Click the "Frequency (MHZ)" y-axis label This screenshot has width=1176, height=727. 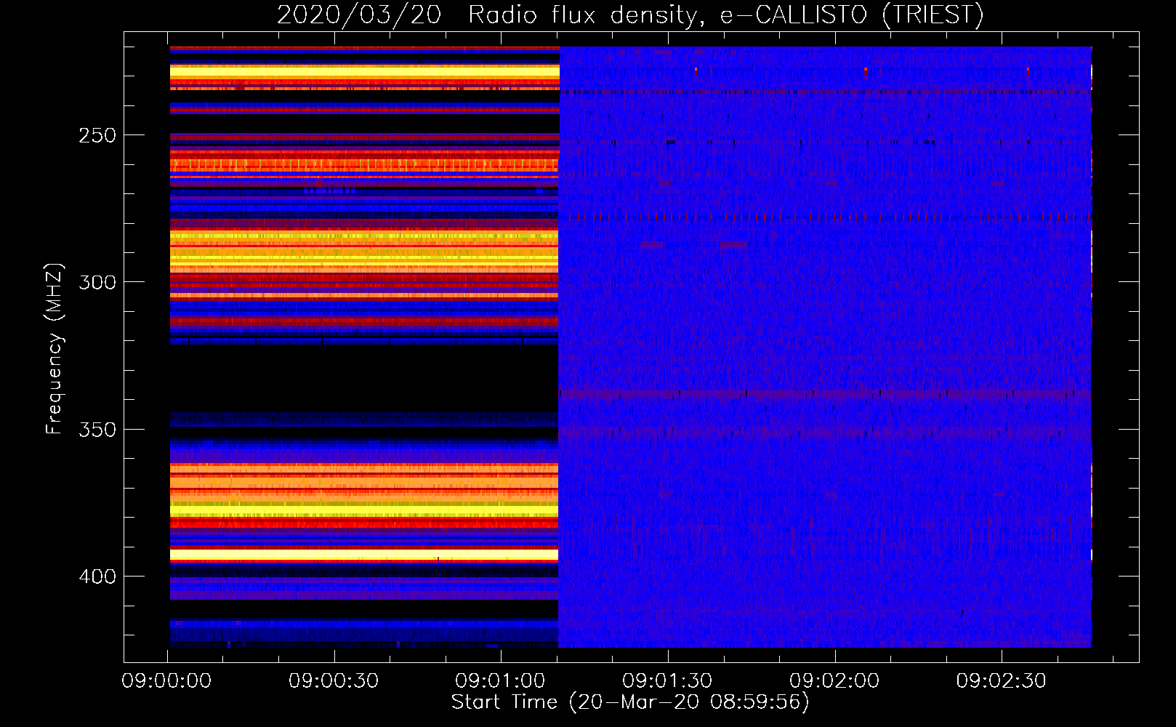pyautogui.click(x=55, y=348)
